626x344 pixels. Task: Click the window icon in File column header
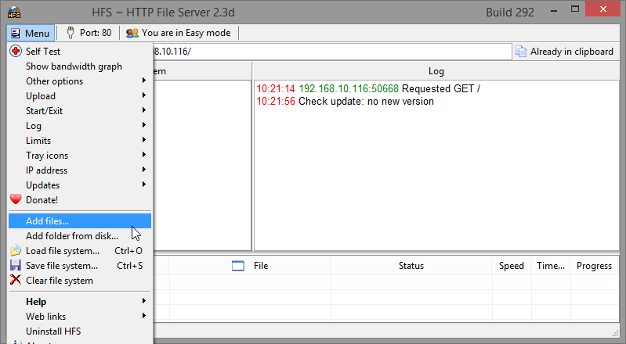coord(238,266)
